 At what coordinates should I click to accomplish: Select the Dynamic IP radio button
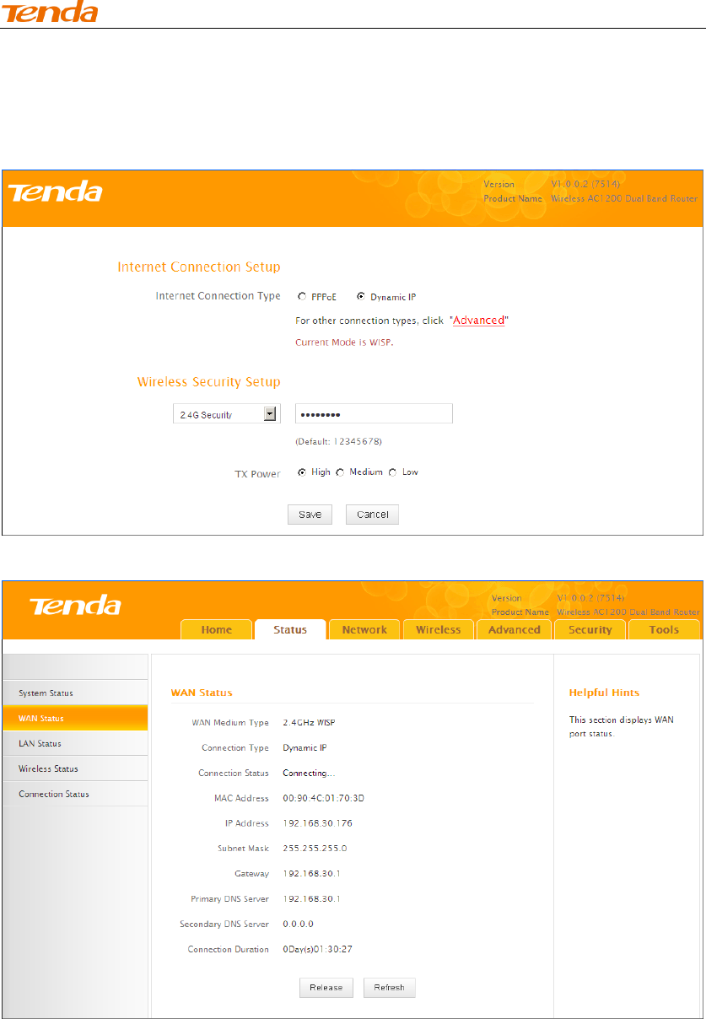pyautogui.click(x=361, y=297)
